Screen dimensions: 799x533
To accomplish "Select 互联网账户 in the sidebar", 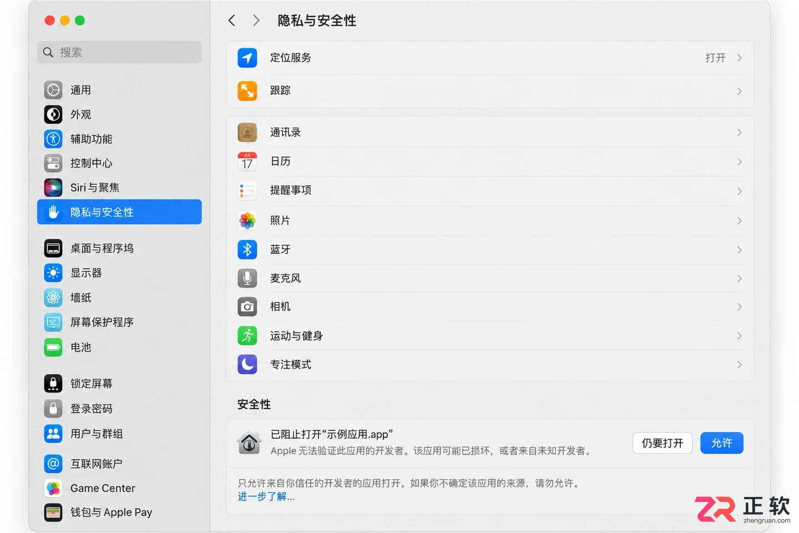I will [x=119, y=464].
